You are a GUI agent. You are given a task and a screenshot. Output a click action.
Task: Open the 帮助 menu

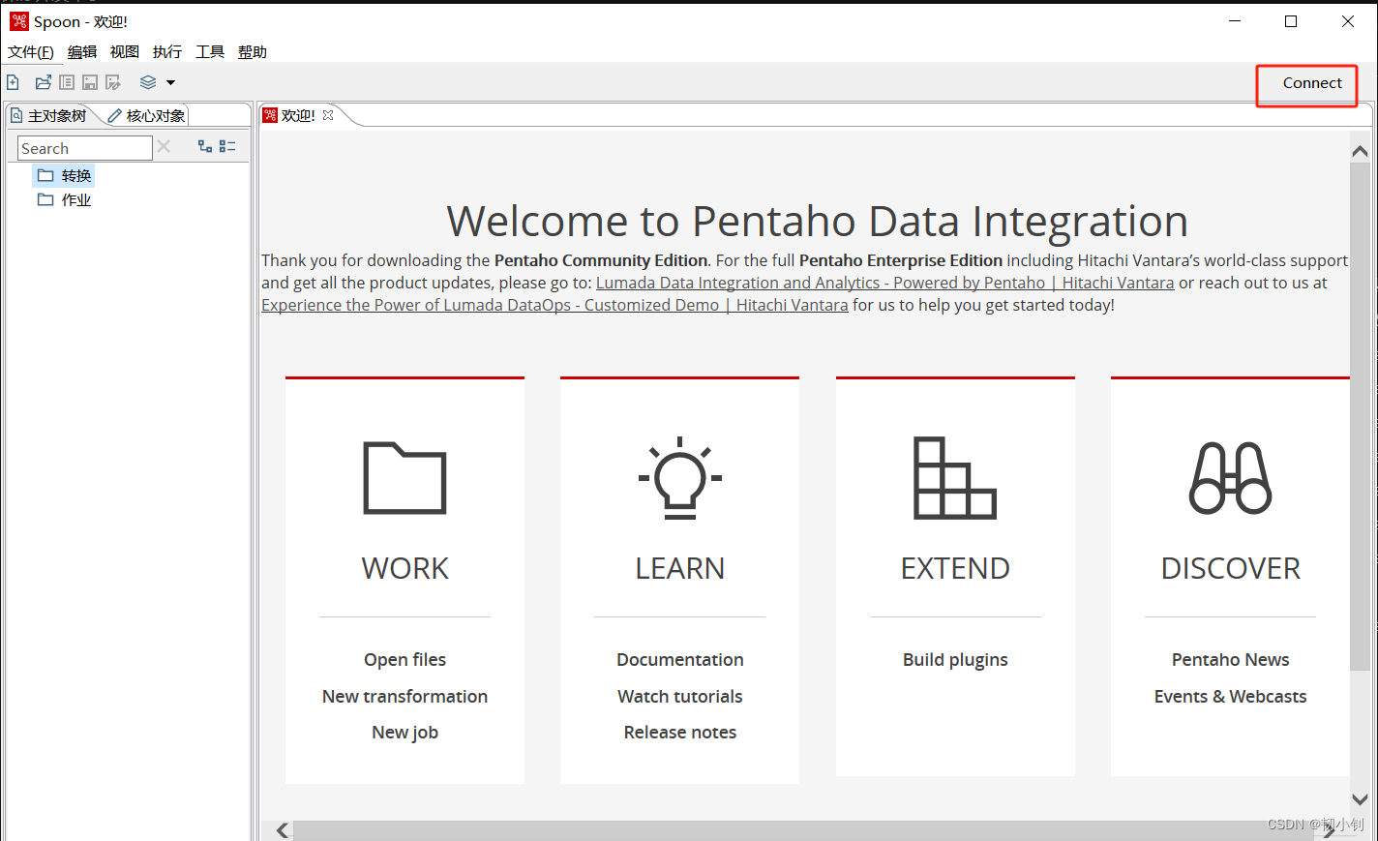tap(253, 52)
